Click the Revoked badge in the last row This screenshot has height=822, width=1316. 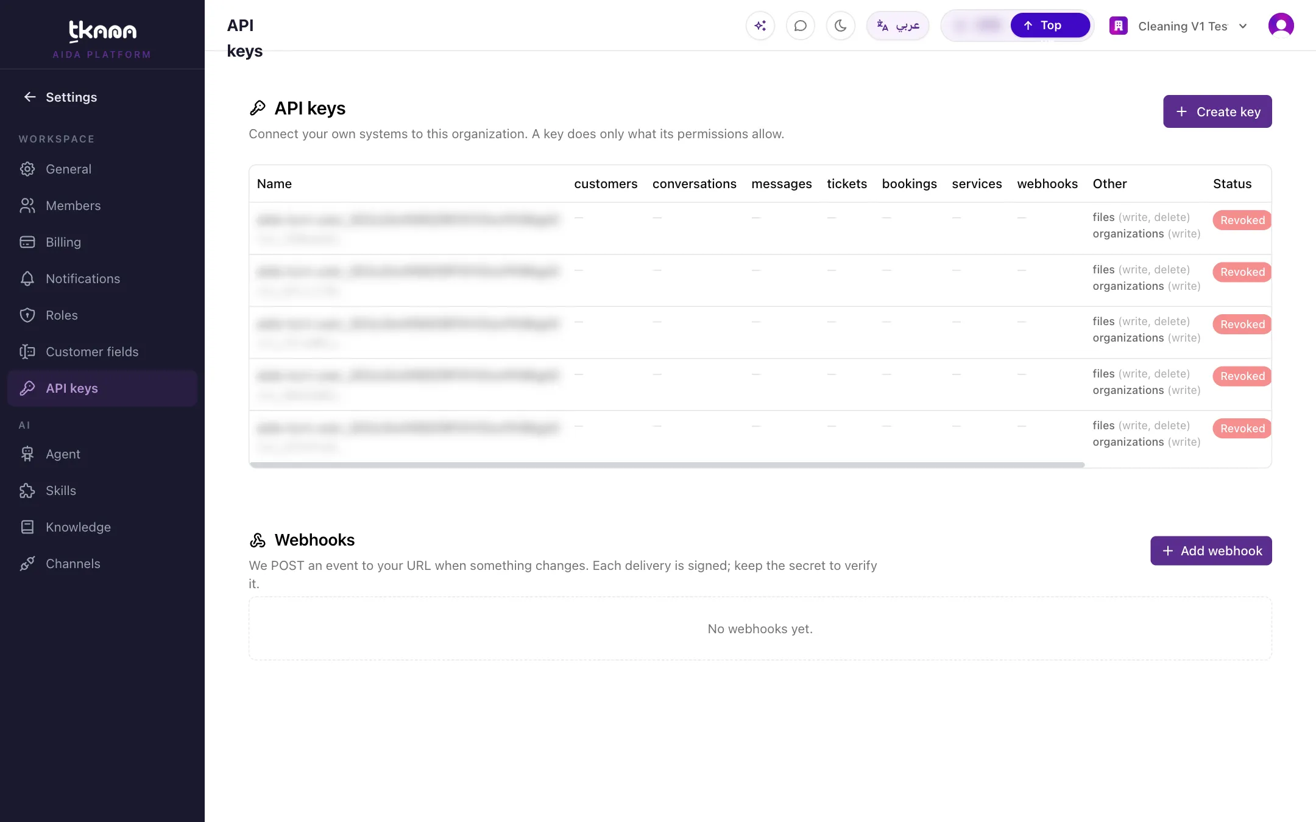pos(1242,429)
